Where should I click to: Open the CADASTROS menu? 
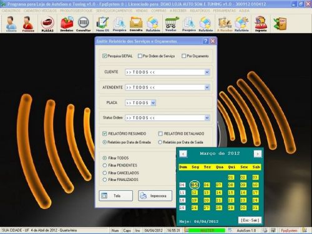point(11,11)
